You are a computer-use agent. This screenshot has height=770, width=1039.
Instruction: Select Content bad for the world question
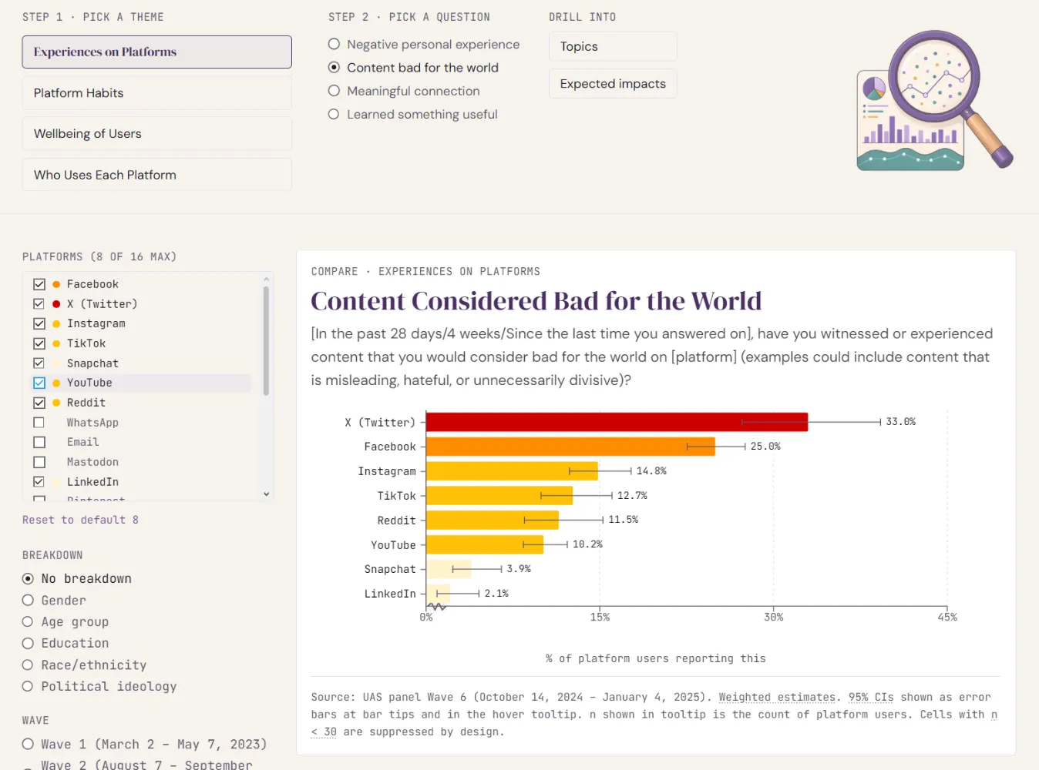click(x=414, y=68)
